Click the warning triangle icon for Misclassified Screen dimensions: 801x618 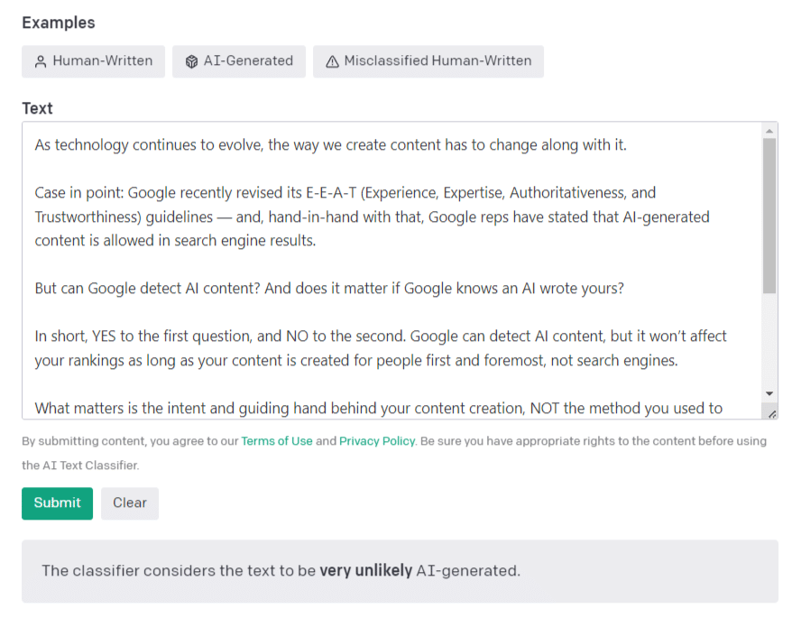tap(332, 62)
